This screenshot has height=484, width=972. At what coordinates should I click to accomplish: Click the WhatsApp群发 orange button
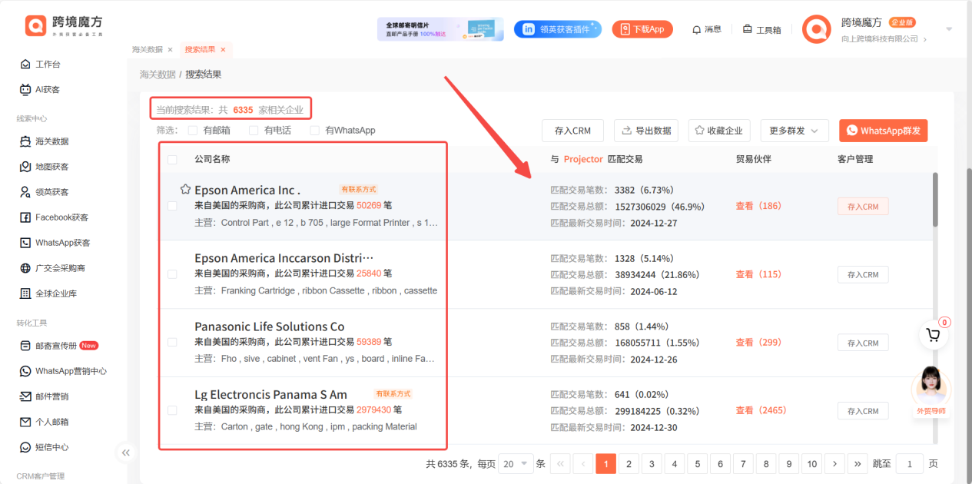pos(884,131)
